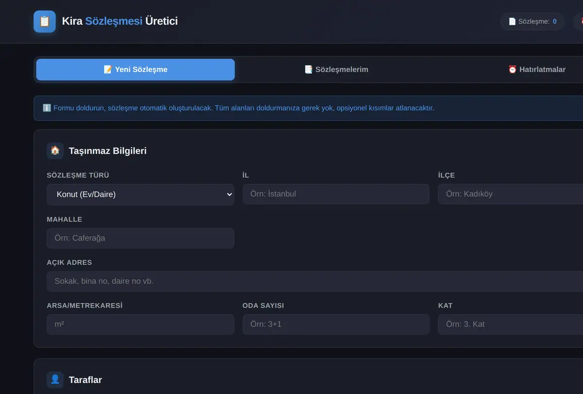Go to the Hatırlatmalar tab
583x394 pixels.
click(537, 69)
